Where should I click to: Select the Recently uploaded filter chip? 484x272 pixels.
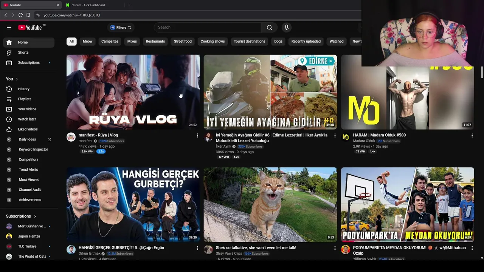coord(306,41)
